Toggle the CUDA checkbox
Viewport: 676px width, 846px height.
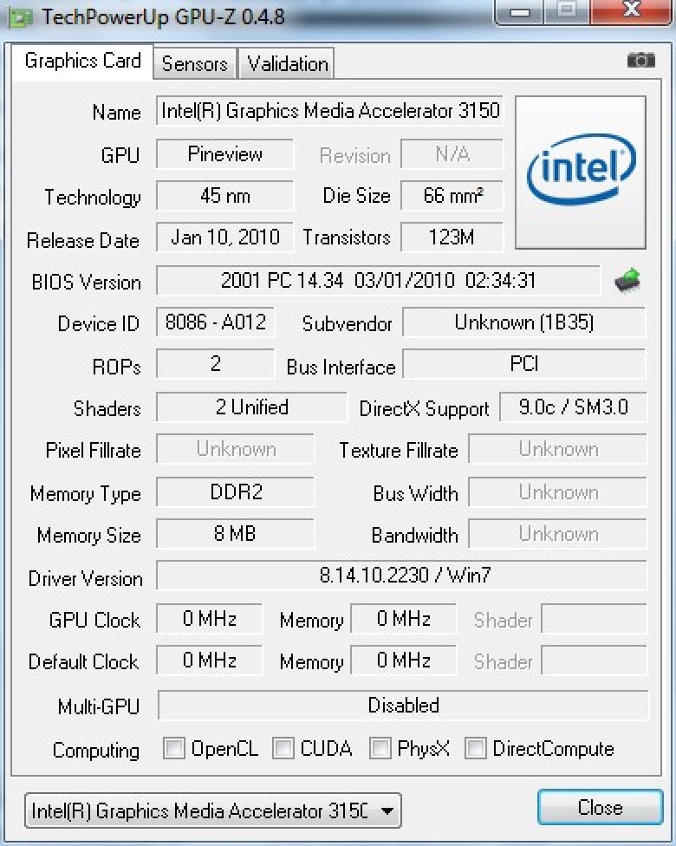283,748
